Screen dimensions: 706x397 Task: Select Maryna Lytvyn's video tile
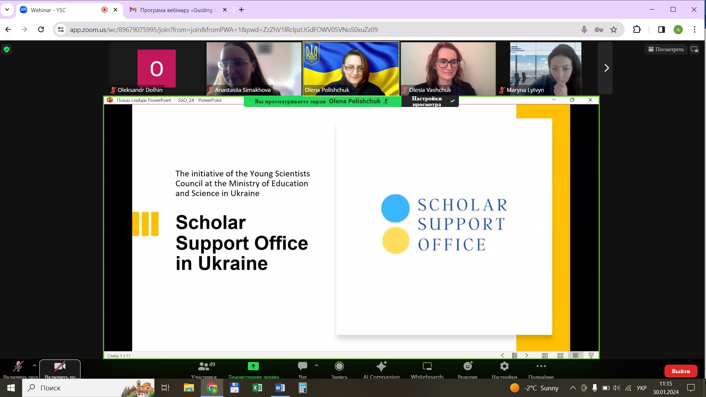click(546, 68)
